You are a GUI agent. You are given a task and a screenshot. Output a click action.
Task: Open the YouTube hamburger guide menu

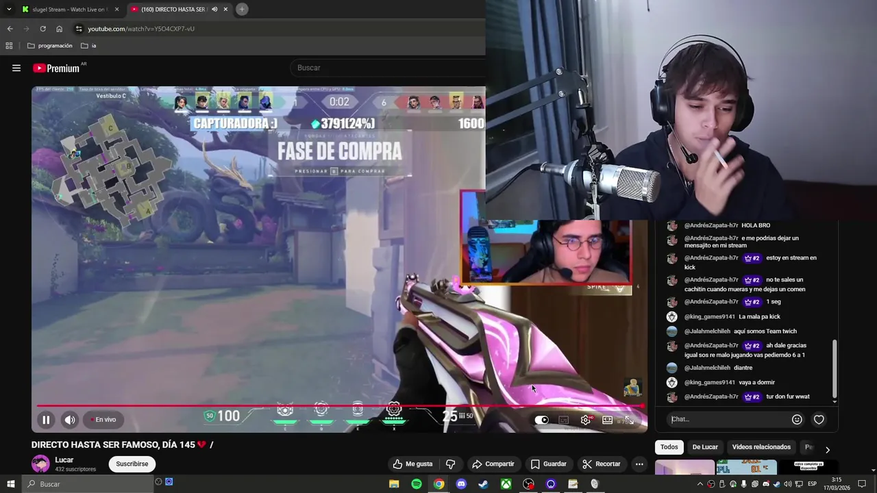[x=16, y=68]
